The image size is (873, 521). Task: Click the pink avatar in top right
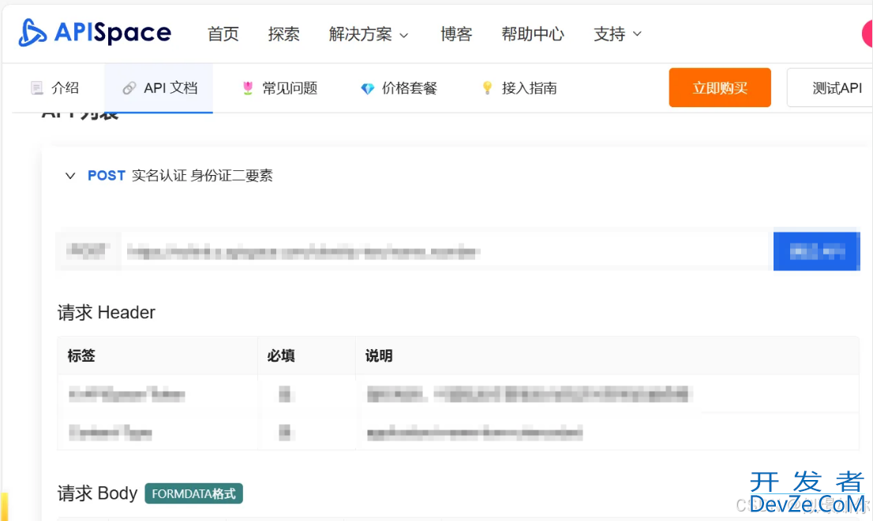(867, 33)
